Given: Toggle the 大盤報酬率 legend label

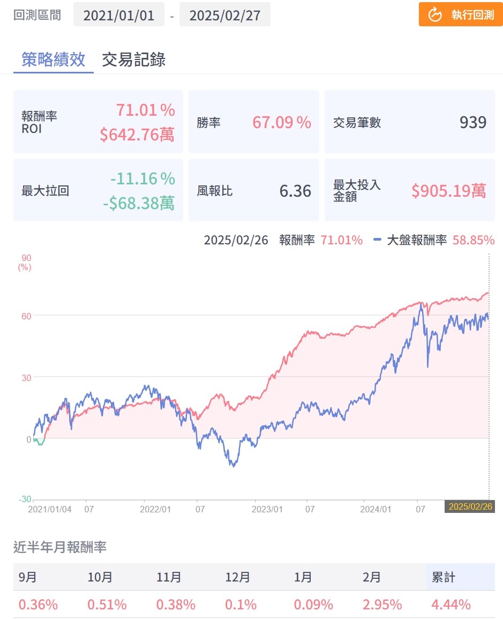Looking at the screenshot, I should 417,240.
